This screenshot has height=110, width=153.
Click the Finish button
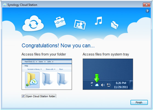click(x=139, y=102)
